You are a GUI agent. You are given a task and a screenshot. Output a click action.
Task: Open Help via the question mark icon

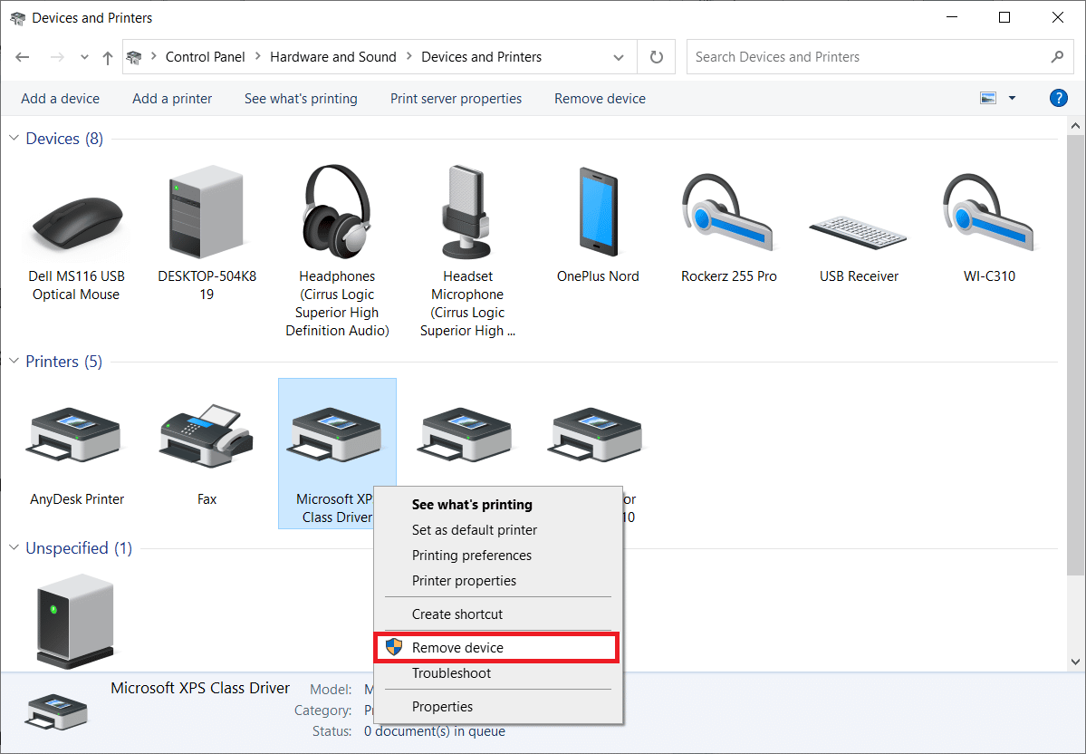tap(1058, 98)
